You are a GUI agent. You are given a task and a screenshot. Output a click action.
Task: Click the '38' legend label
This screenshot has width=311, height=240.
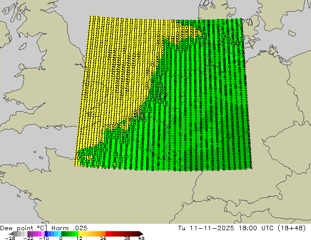click(128, 238)
